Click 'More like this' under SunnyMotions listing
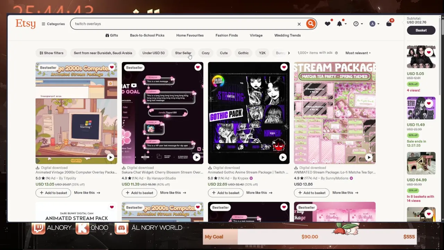Image resolution: width=444 pixels, height=250 pixels. pyautogui.click(x=345, y=193)
